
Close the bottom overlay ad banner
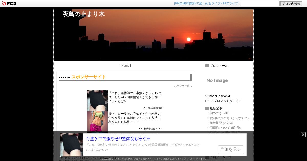tap(303, 135)
